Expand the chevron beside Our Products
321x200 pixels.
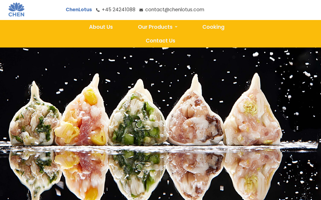pyautogui.click(x=176, y=27)
